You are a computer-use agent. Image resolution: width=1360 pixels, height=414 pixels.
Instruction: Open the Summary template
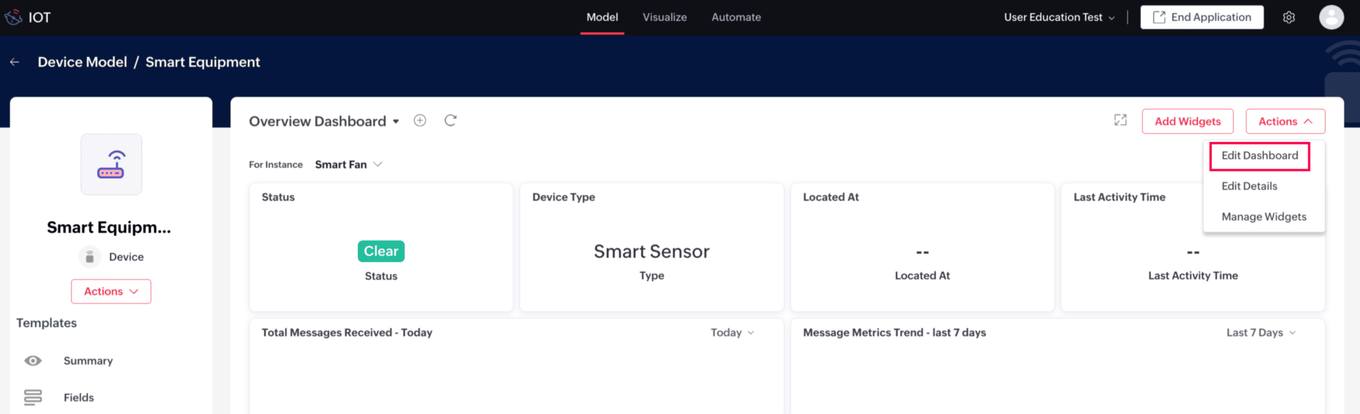tap(88, 361)
